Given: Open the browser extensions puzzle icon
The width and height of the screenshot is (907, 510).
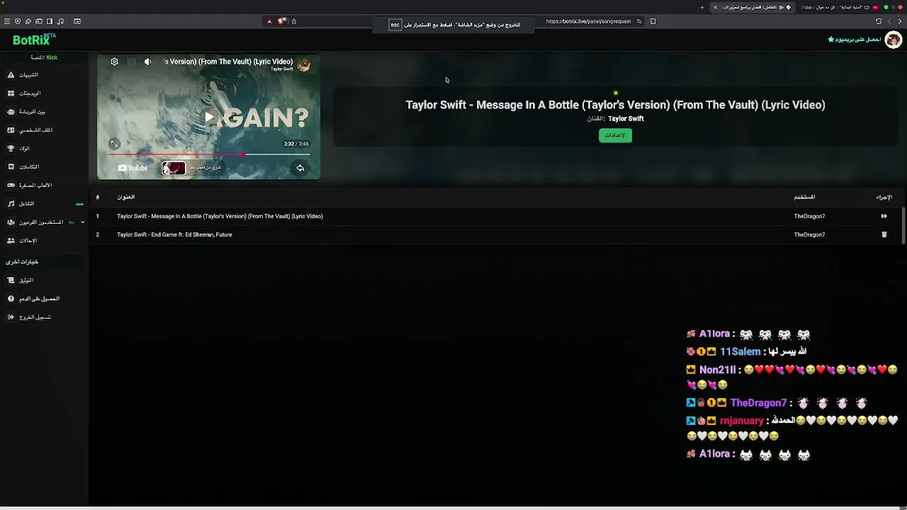Looking at the screenshot, I should [28, 21].
